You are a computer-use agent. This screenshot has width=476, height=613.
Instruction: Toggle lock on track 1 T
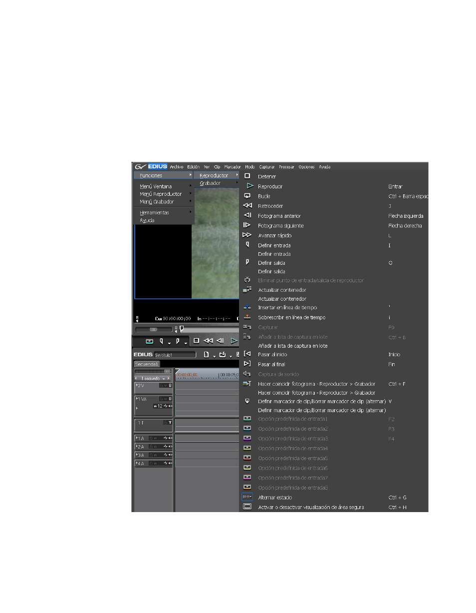(165, 423)
